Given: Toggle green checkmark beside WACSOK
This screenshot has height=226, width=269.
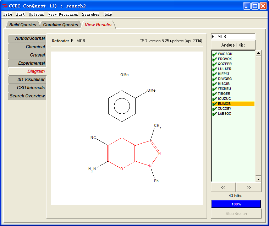Looking at the screenshot, I should pos(214,54).
